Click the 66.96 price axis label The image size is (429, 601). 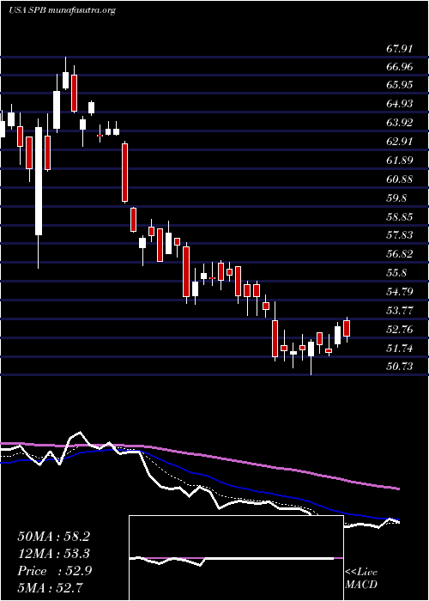(400, 68)
